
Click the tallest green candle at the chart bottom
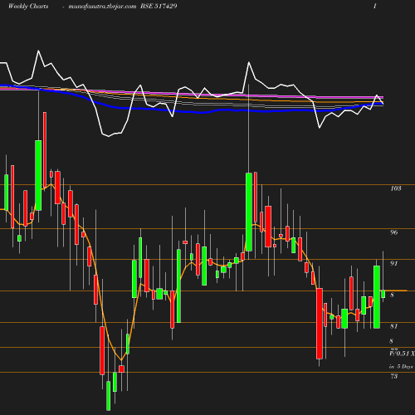click(x=109, y=396)
